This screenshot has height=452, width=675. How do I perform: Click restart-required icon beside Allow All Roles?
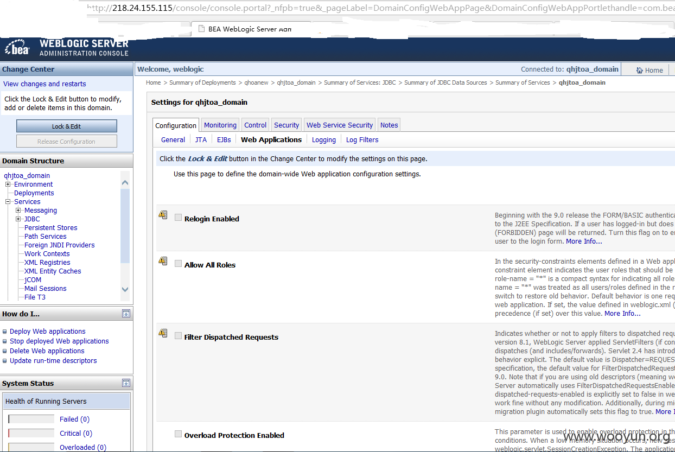pos(163,261)
